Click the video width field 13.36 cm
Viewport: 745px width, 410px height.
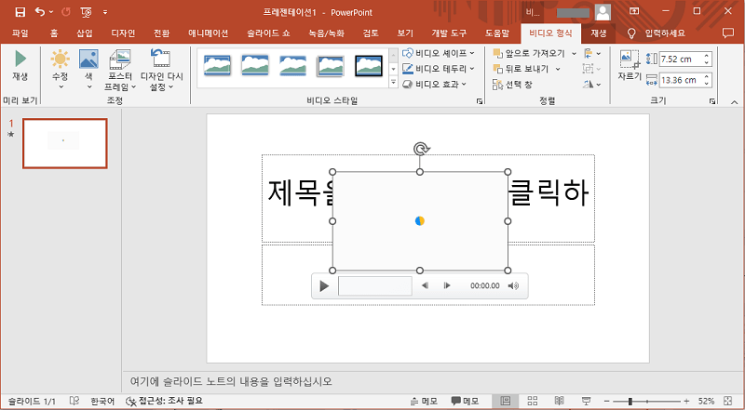(x=682, y=80)
